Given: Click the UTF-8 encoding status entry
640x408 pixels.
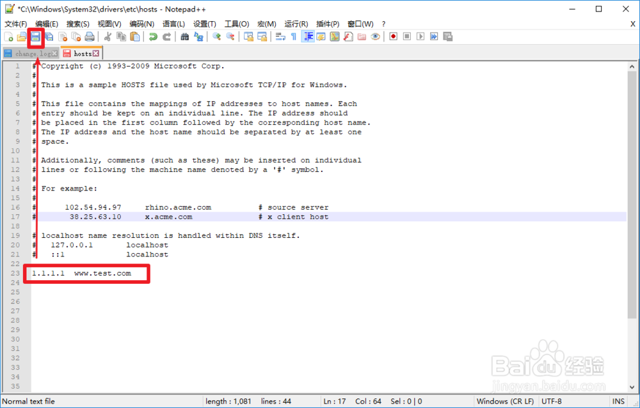Looking at the screenshot, I should coord(552,402).
